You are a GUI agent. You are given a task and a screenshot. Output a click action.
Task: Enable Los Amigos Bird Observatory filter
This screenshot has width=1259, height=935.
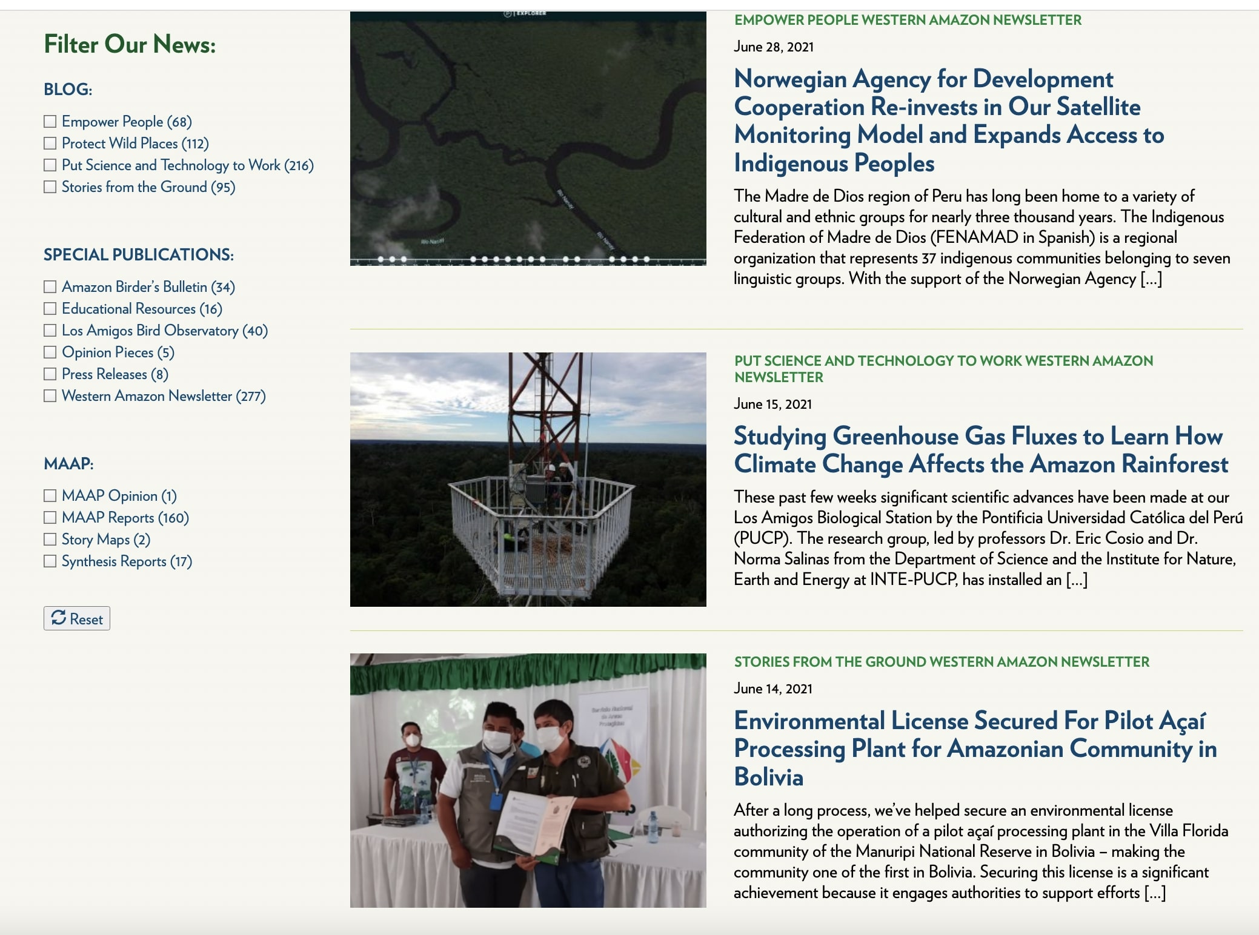[x=50, y=331]
